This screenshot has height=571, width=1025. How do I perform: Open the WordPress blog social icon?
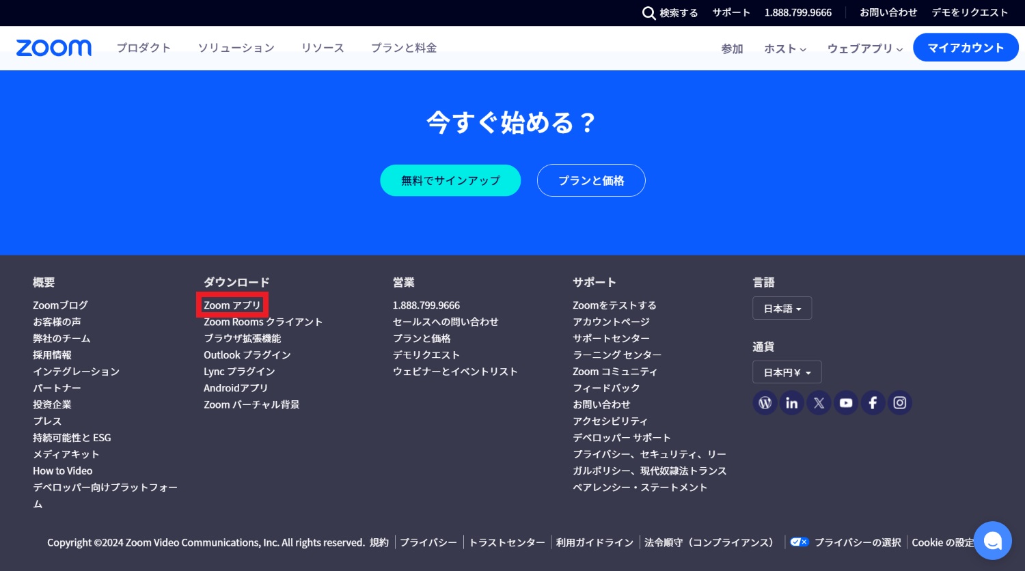[x=765, y=403]
